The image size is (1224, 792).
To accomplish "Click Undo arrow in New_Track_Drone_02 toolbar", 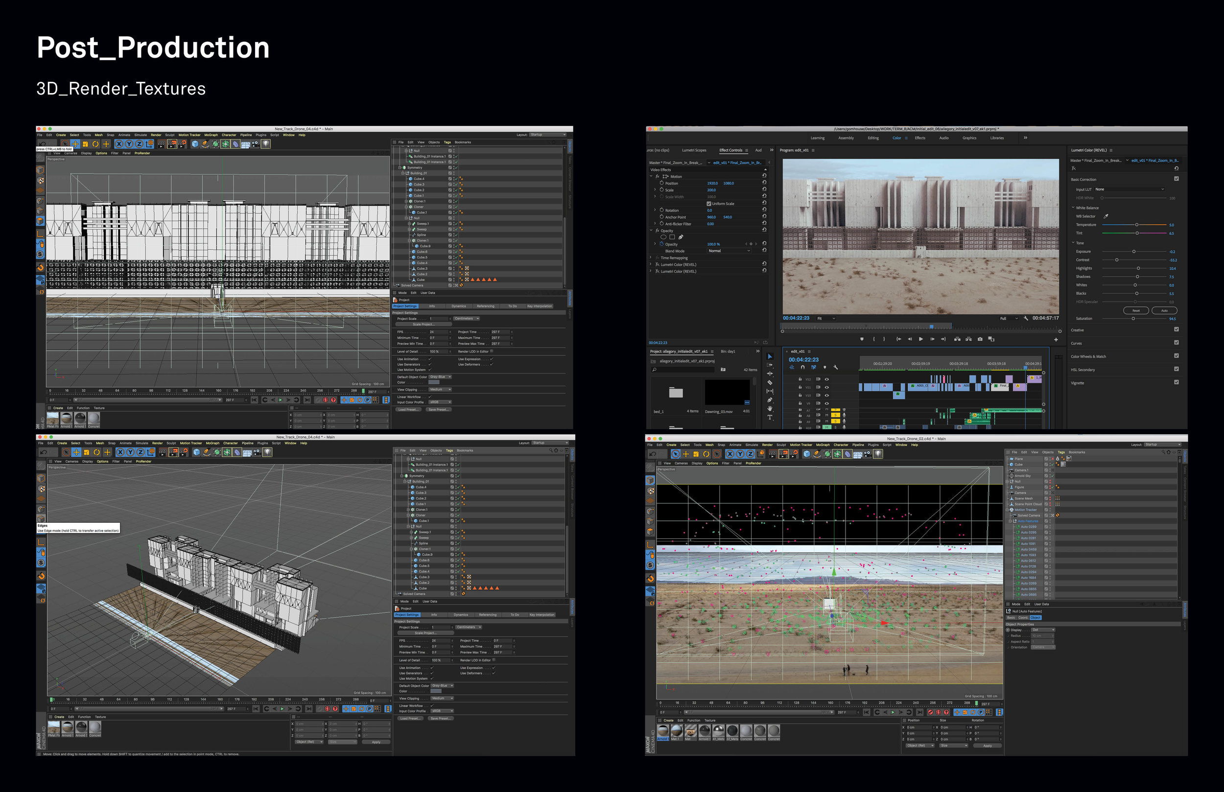I will pyautogui.click(x=653, y=454).
